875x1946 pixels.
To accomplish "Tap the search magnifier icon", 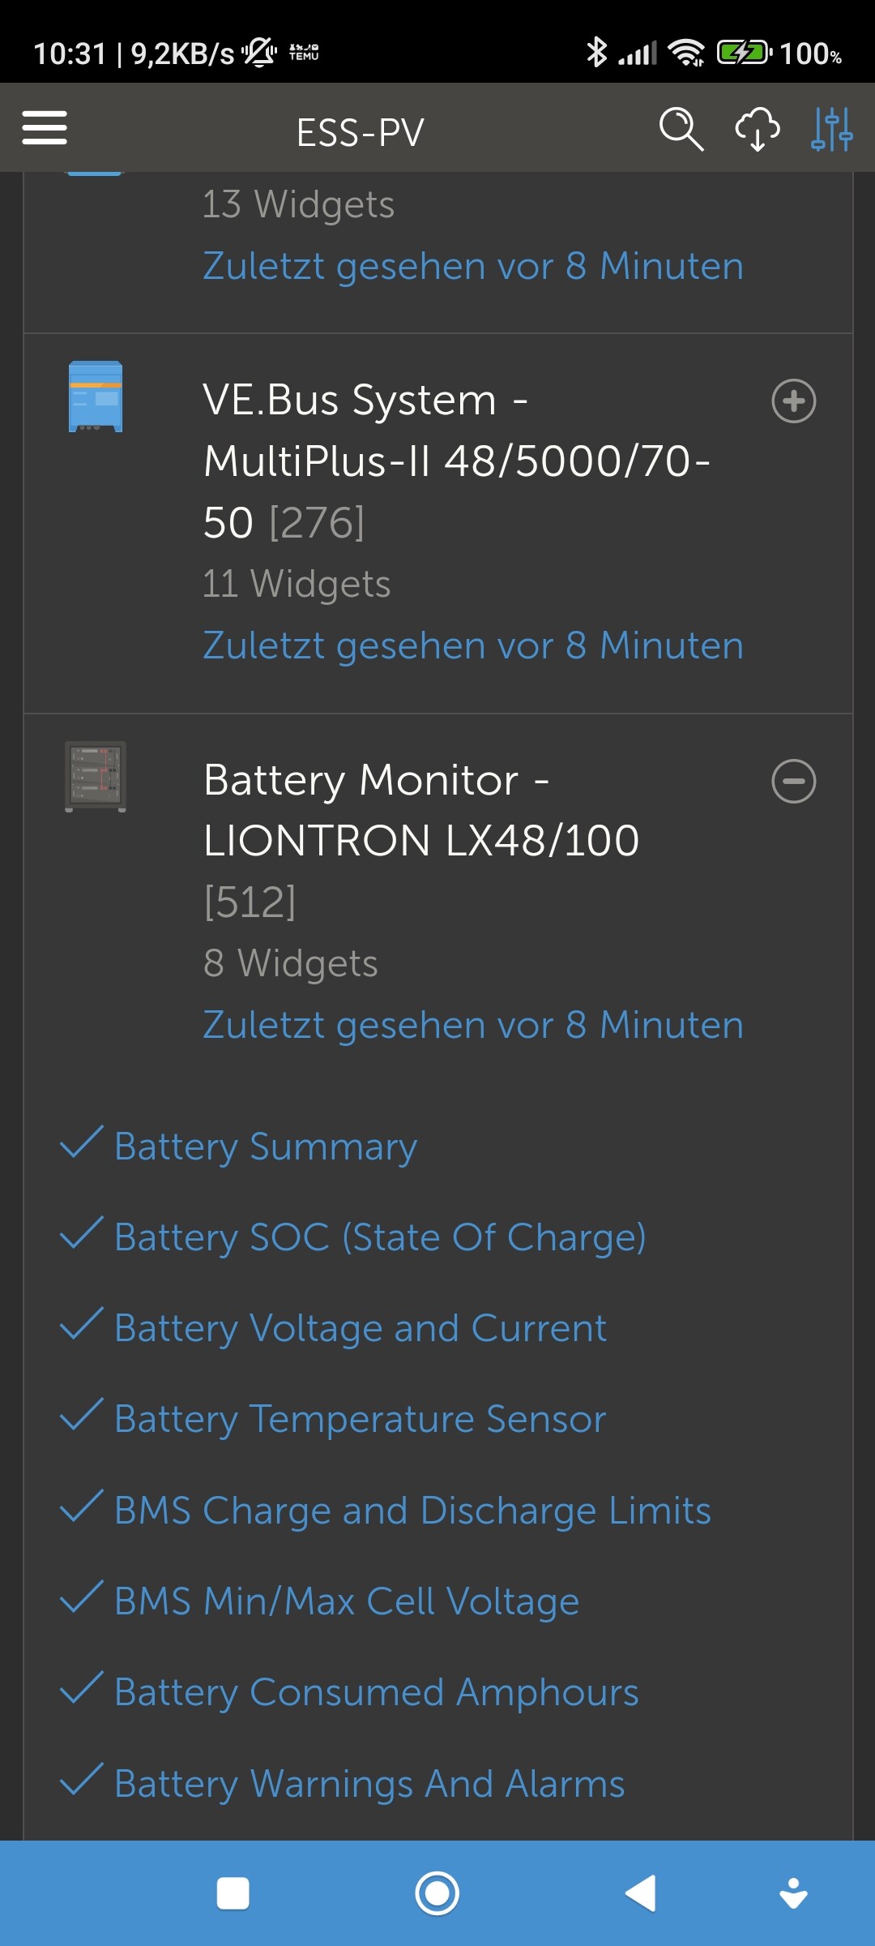I will pyautogui.click(x=681, y=129).
